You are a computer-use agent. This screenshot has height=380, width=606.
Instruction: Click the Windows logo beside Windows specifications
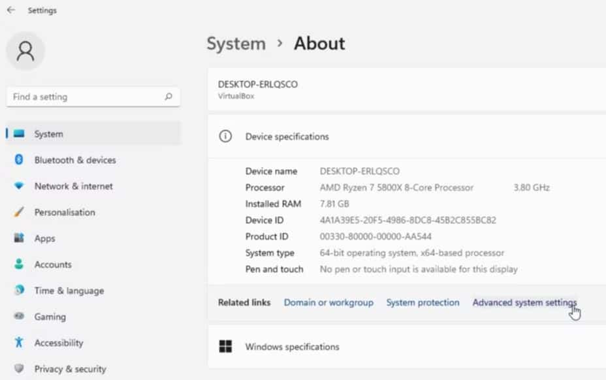point(225,347)
